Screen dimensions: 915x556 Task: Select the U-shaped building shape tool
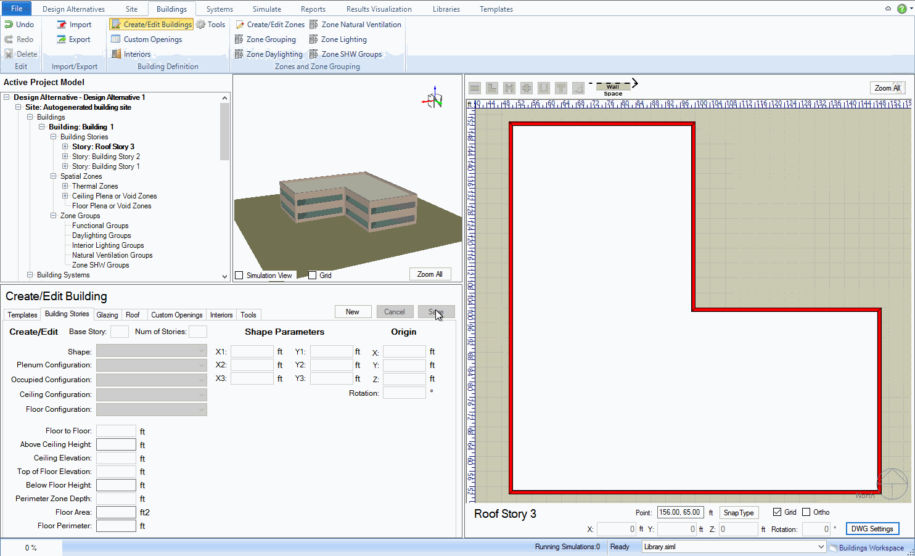pyautogui.click(x=543, y=88)
